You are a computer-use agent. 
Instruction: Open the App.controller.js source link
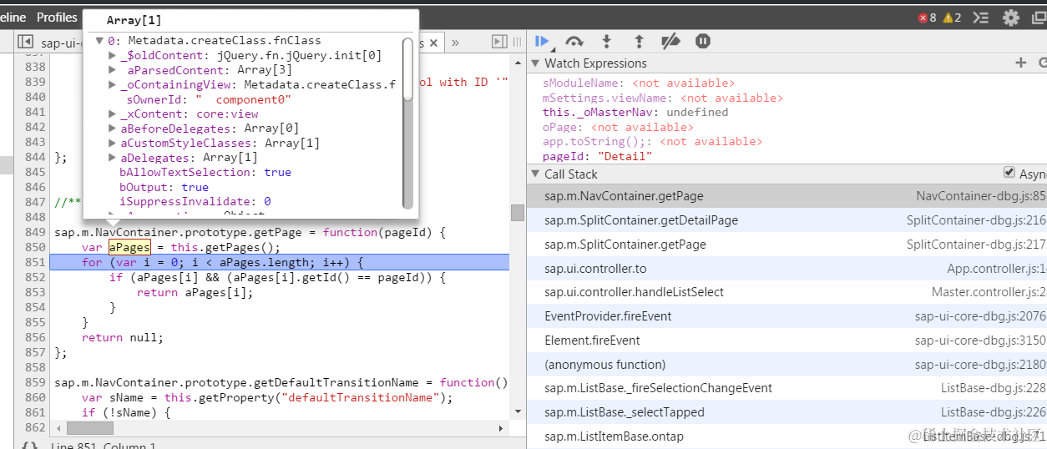[x=996, y=269]
